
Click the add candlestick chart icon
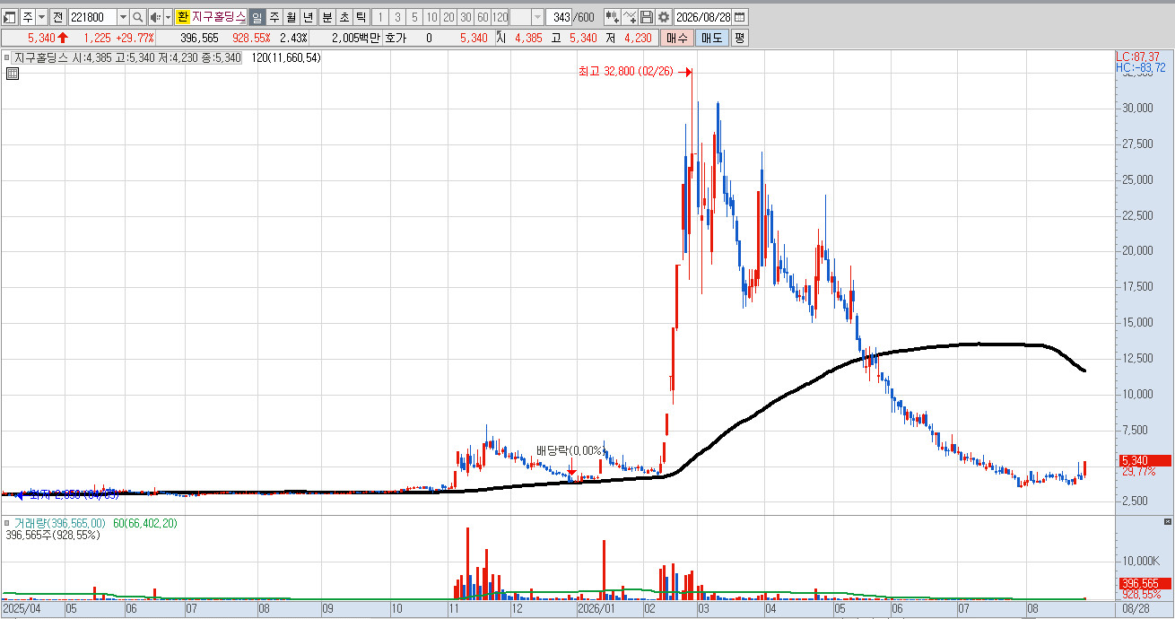612,17
